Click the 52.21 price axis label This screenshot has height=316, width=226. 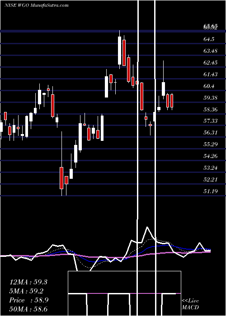click(211, 179)
